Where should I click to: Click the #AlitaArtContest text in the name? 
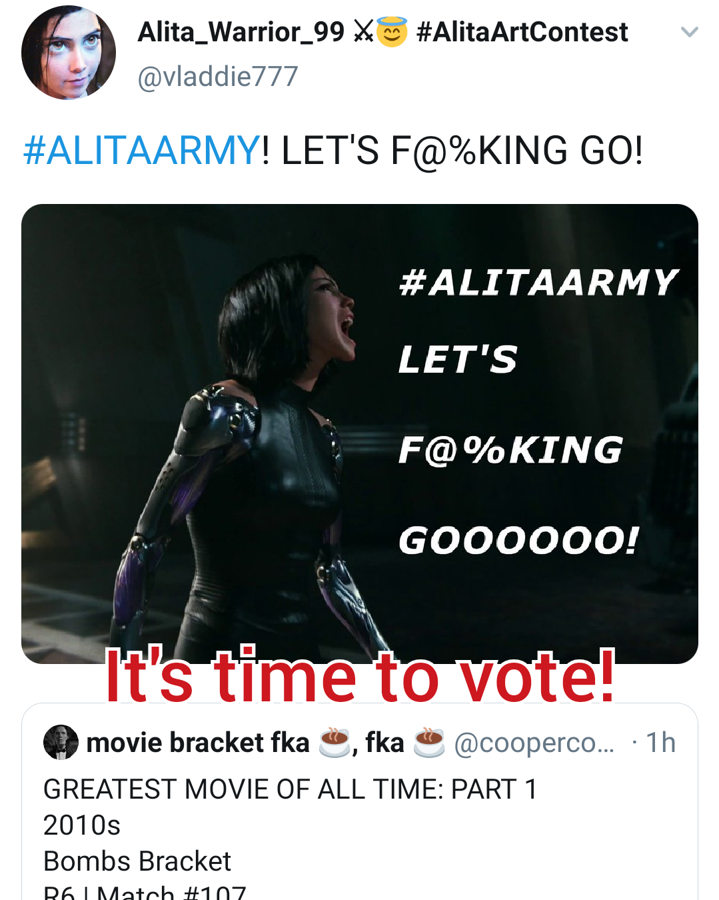point(522,32)
